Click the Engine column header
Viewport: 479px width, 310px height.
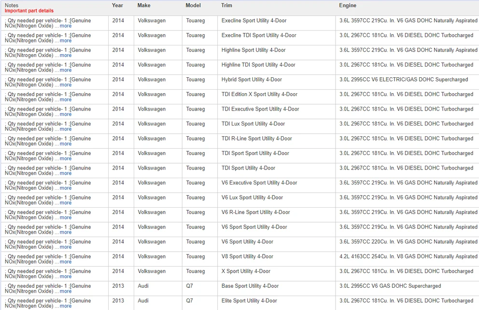(348, 5)
